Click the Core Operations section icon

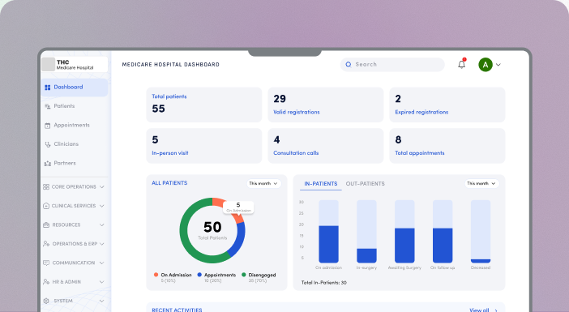coord(46,187)
